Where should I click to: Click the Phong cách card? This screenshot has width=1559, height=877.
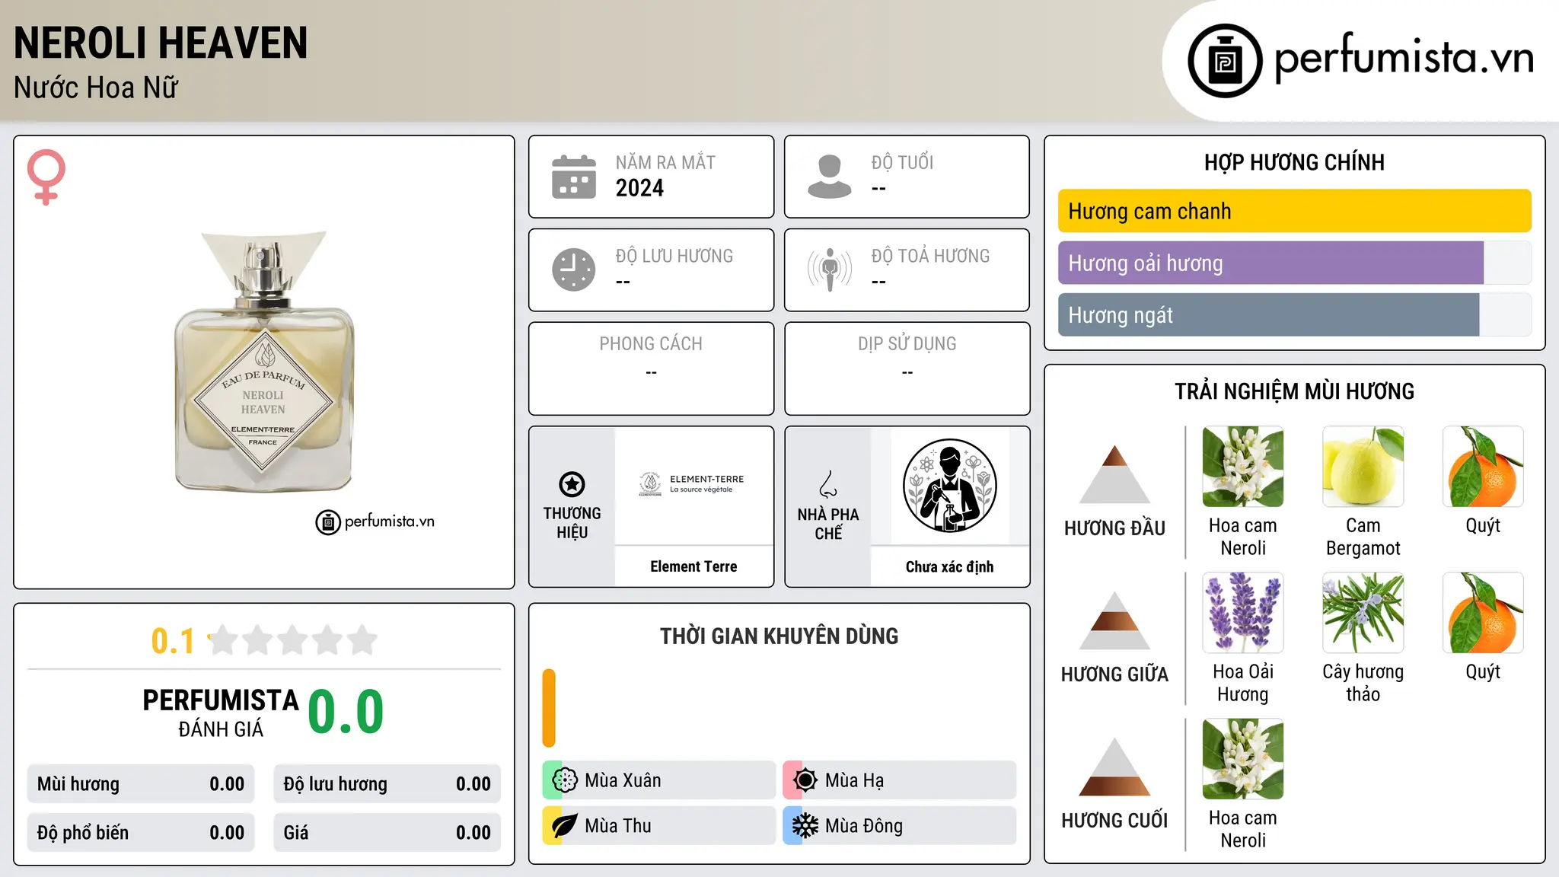[651, 368]
